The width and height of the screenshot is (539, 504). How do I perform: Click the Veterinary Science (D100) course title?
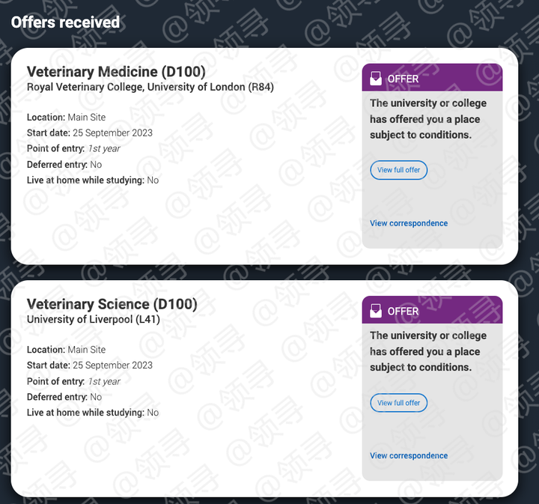click(112, 304)
